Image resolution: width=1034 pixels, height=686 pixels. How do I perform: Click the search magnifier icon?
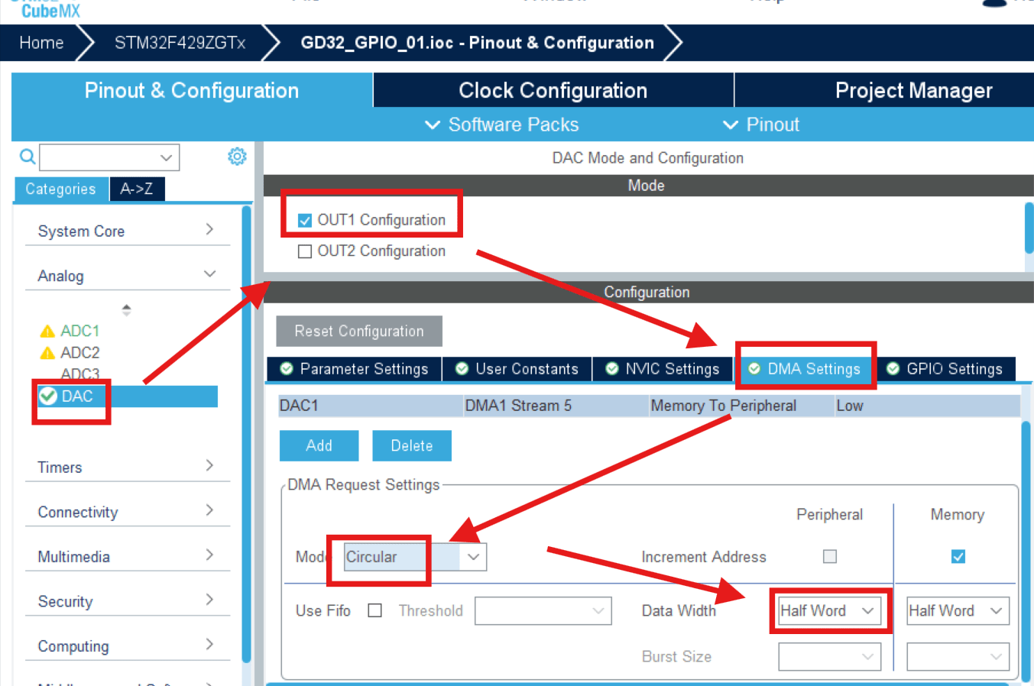(x=28, y=157)
